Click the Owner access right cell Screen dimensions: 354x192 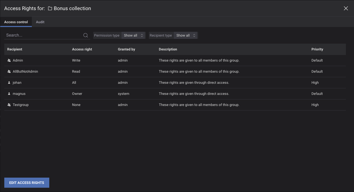point(77,94)
